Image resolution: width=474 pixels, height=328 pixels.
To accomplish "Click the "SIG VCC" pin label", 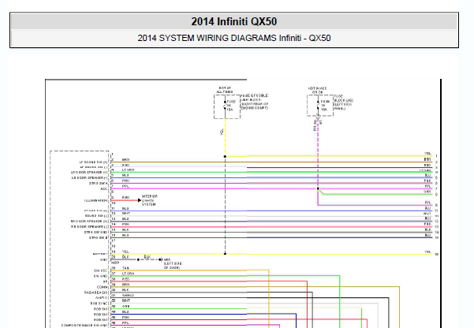I will coord(100,270).
